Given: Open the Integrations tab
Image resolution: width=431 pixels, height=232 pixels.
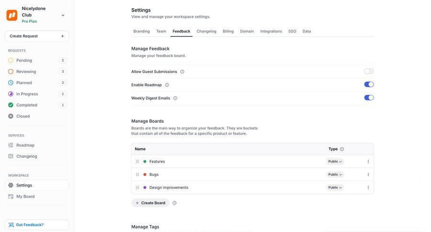Looking at the screenshot, I should point(271,31).
